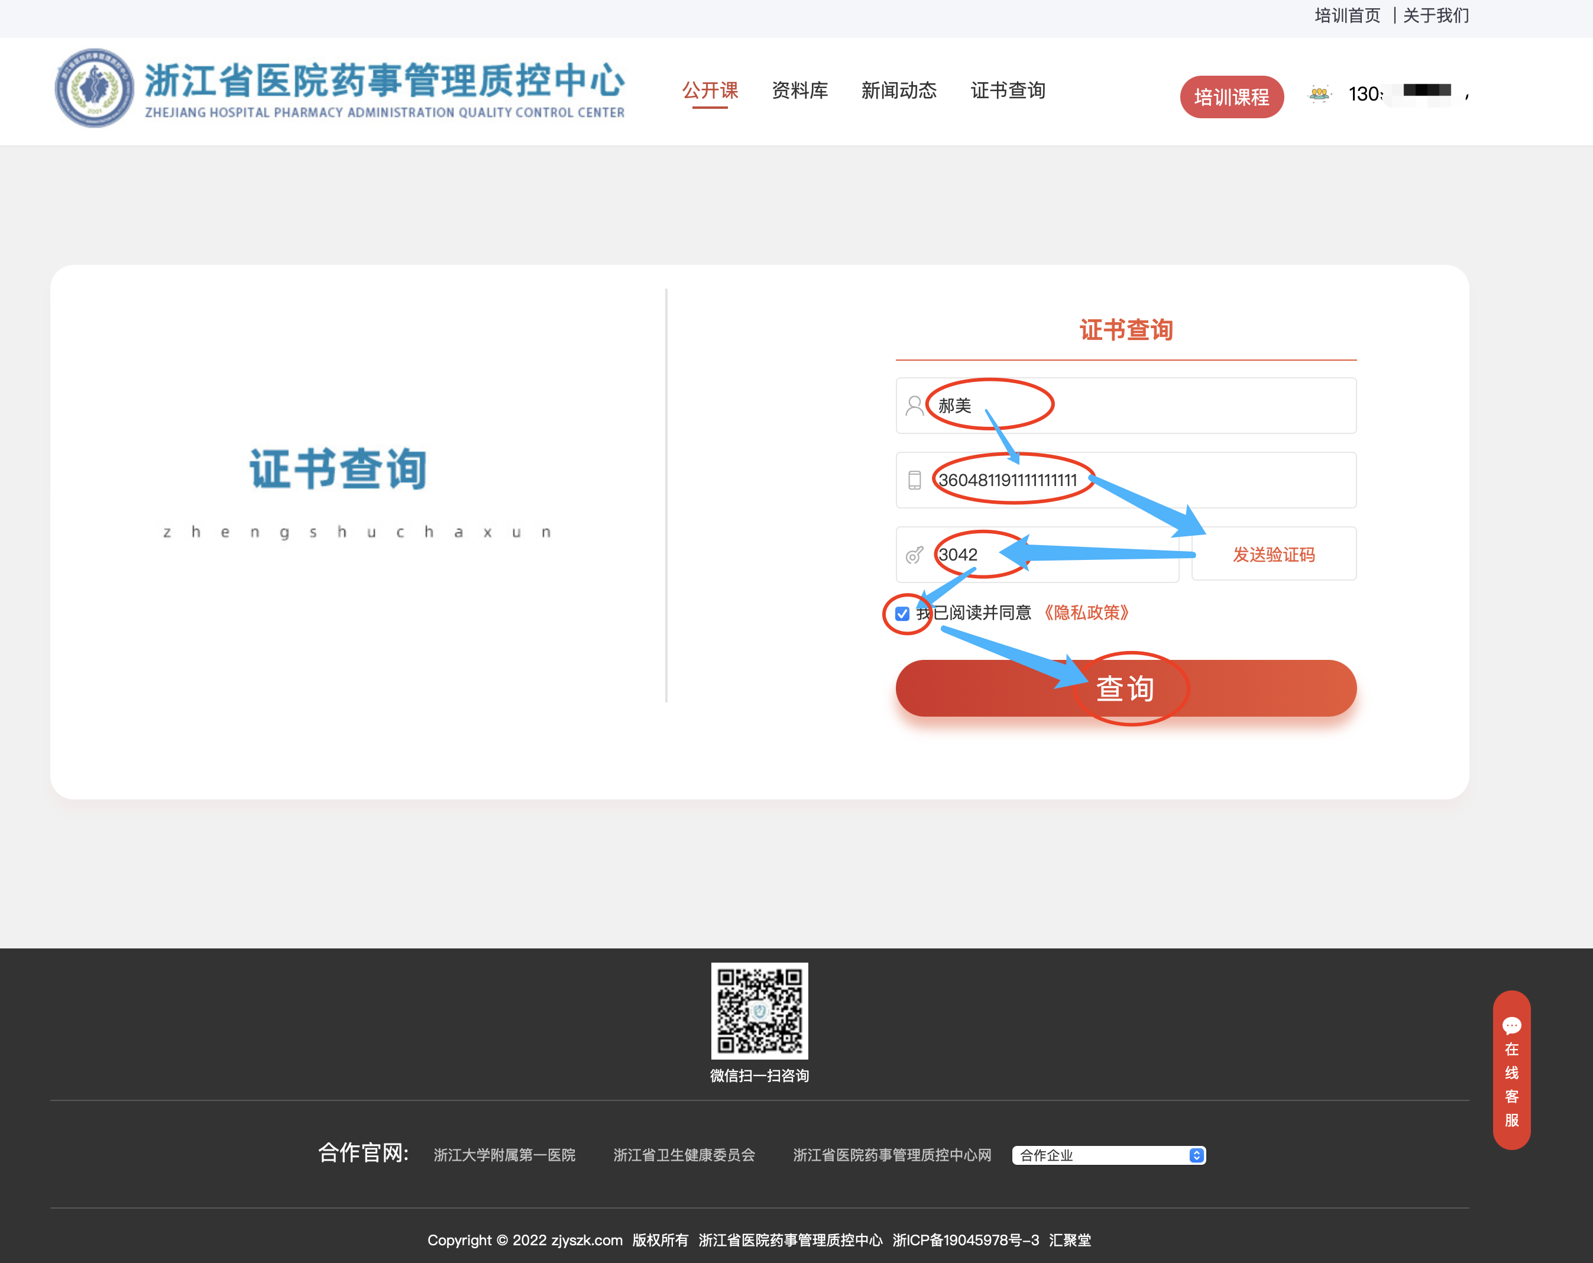
Task: Click the verification code field with 3042
Action: 1037,554
